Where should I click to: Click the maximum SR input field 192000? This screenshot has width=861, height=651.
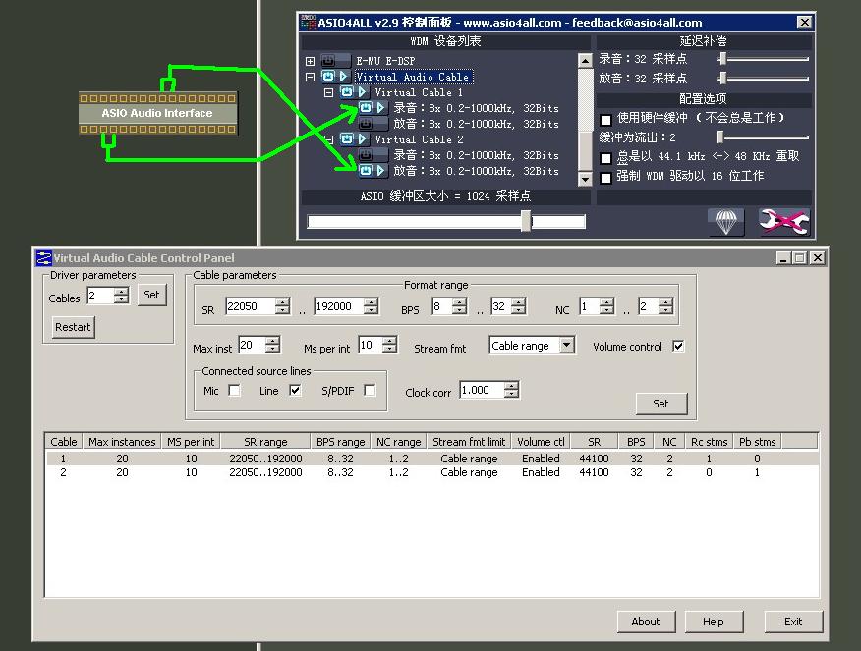pos(339,306)
